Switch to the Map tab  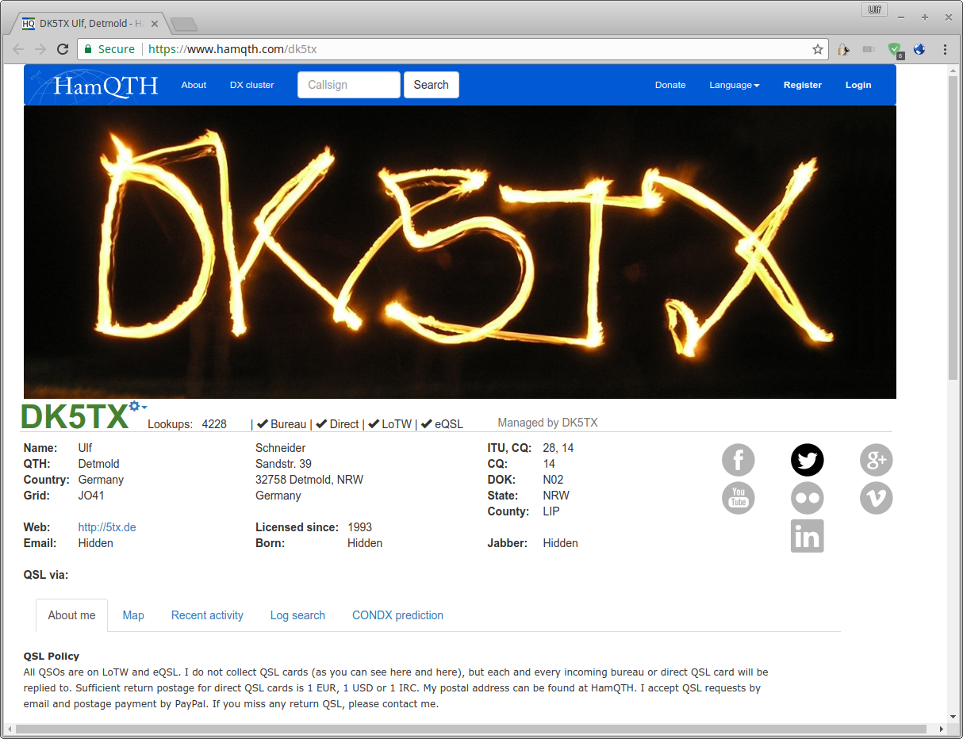(x=133, y=615)
